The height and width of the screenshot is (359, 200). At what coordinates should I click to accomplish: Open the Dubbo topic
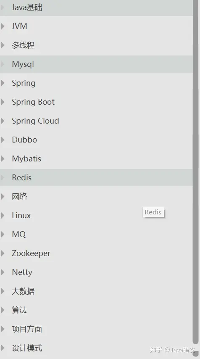(x=24, y=140)
